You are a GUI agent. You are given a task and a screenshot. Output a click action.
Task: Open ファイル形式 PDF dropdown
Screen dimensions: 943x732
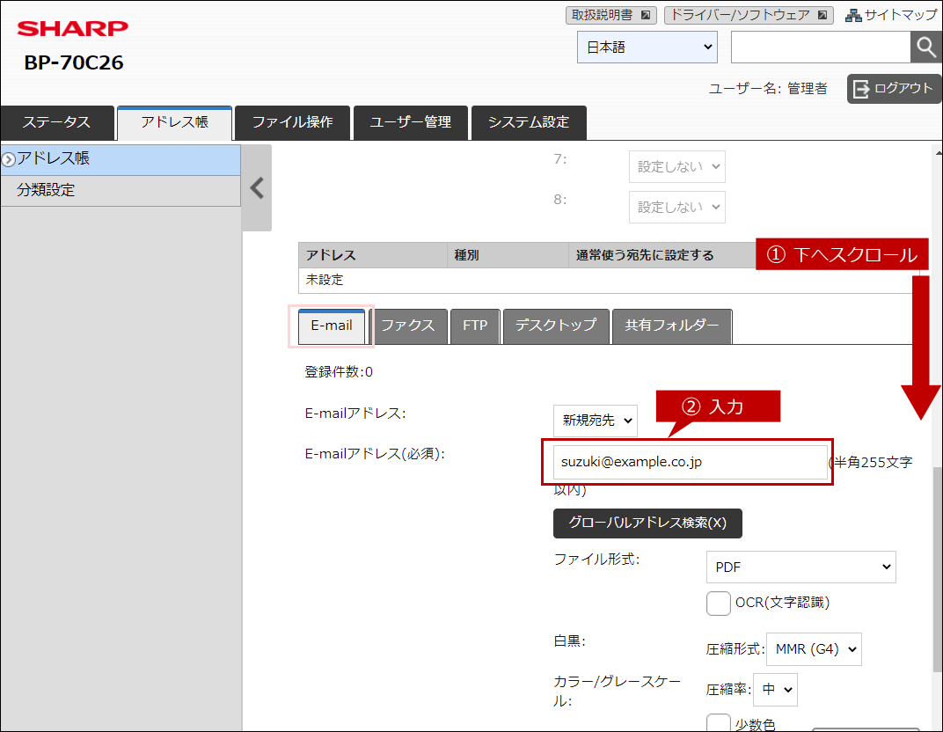[800, 567]
